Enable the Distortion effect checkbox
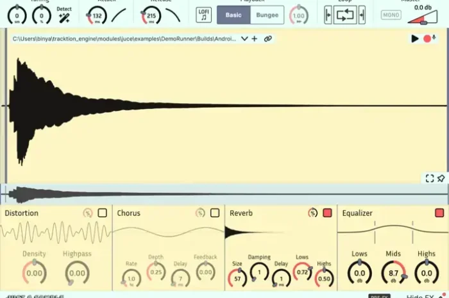Image resolution: width=449 pixels, height=298 pixels. pyautogui.click(x=102, y=213)
